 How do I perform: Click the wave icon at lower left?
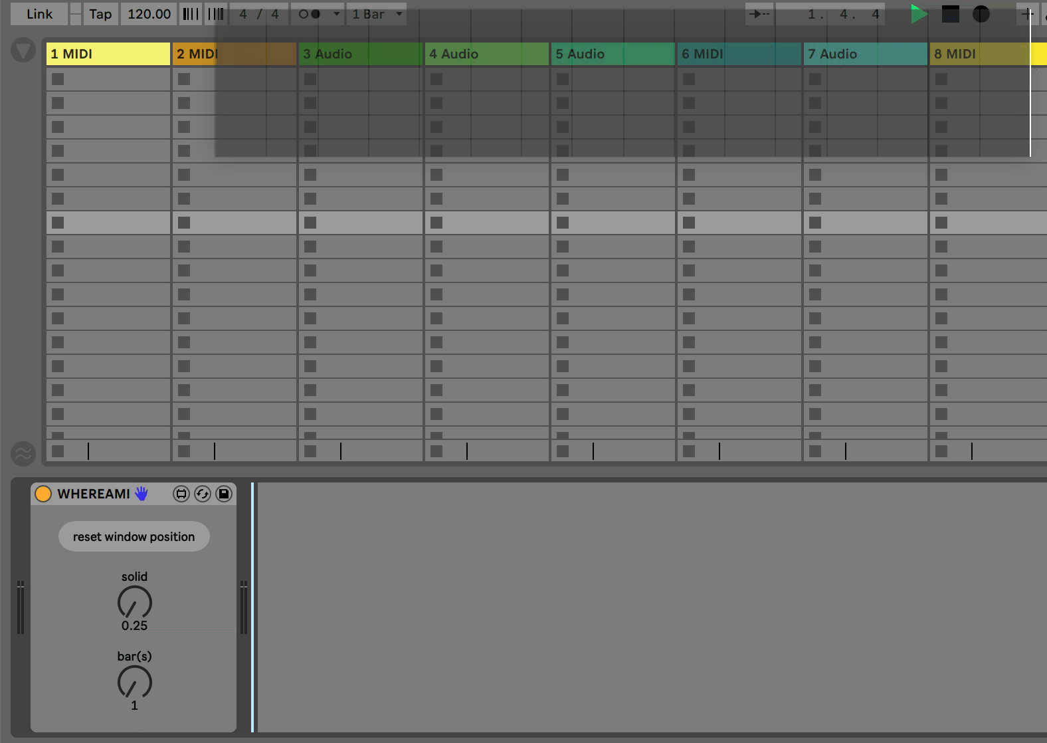tap(23, 455)
